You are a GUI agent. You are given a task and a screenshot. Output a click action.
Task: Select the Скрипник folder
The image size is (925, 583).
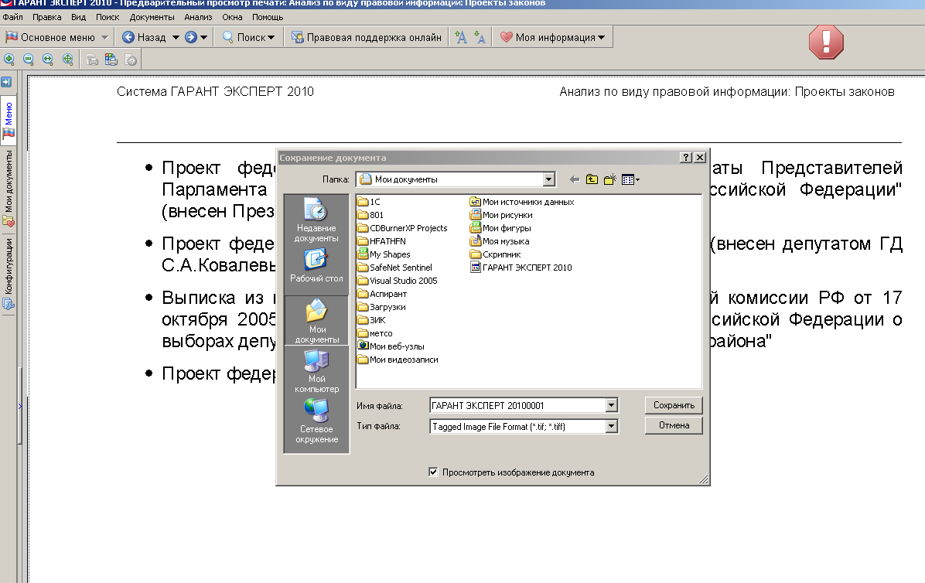(x=496, y=254)
